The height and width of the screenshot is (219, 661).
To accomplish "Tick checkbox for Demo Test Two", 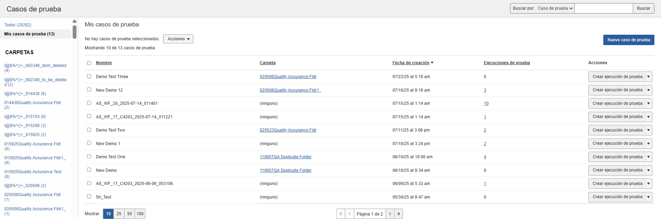I will 89,130.
